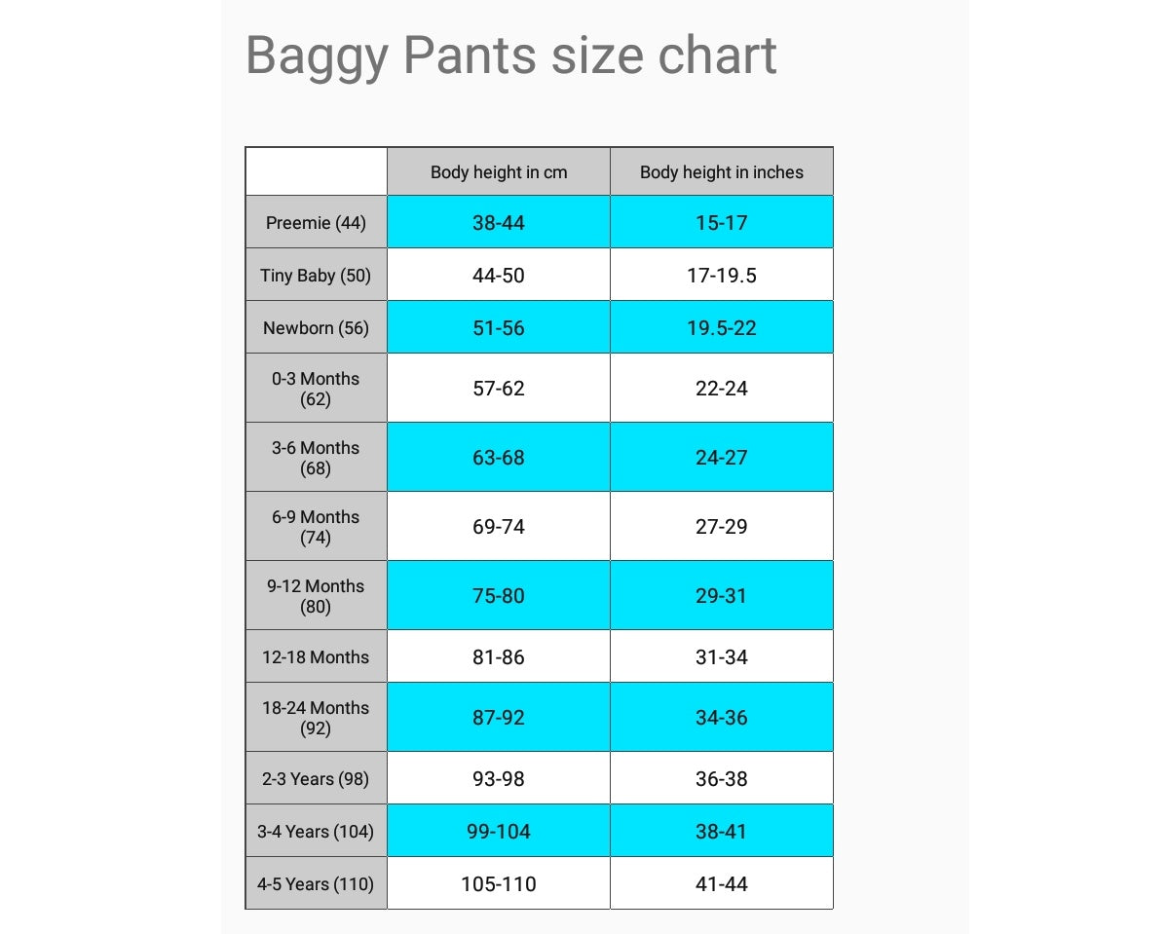Select the Body height in cm header

499,172
